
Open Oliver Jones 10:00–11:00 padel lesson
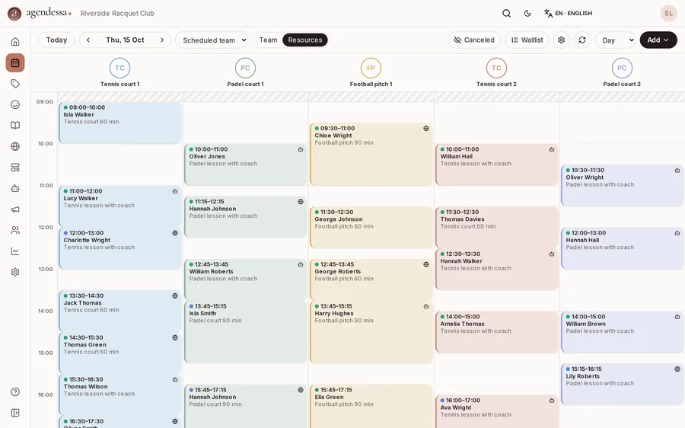pyautogui.click(x=246, y=164)
